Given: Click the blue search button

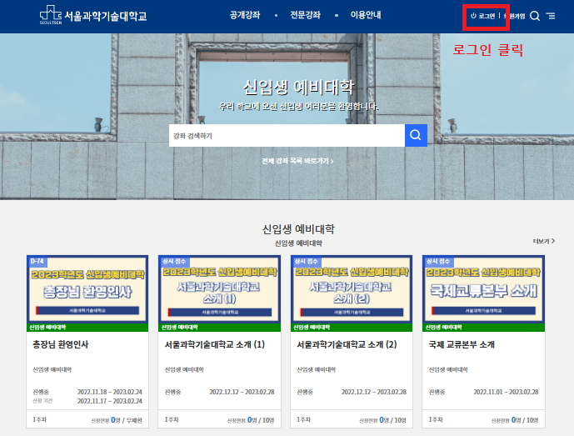Looking at the screenshot, I should (x=416, y=136).
